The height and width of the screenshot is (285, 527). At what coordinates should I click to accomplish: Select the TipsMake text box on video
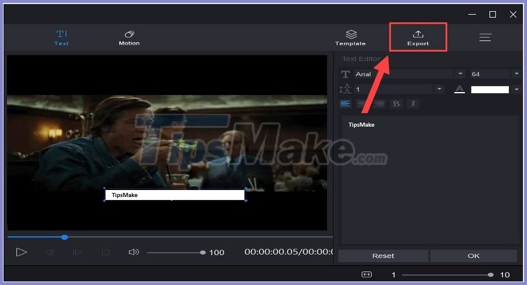click(x=175, y=195)
